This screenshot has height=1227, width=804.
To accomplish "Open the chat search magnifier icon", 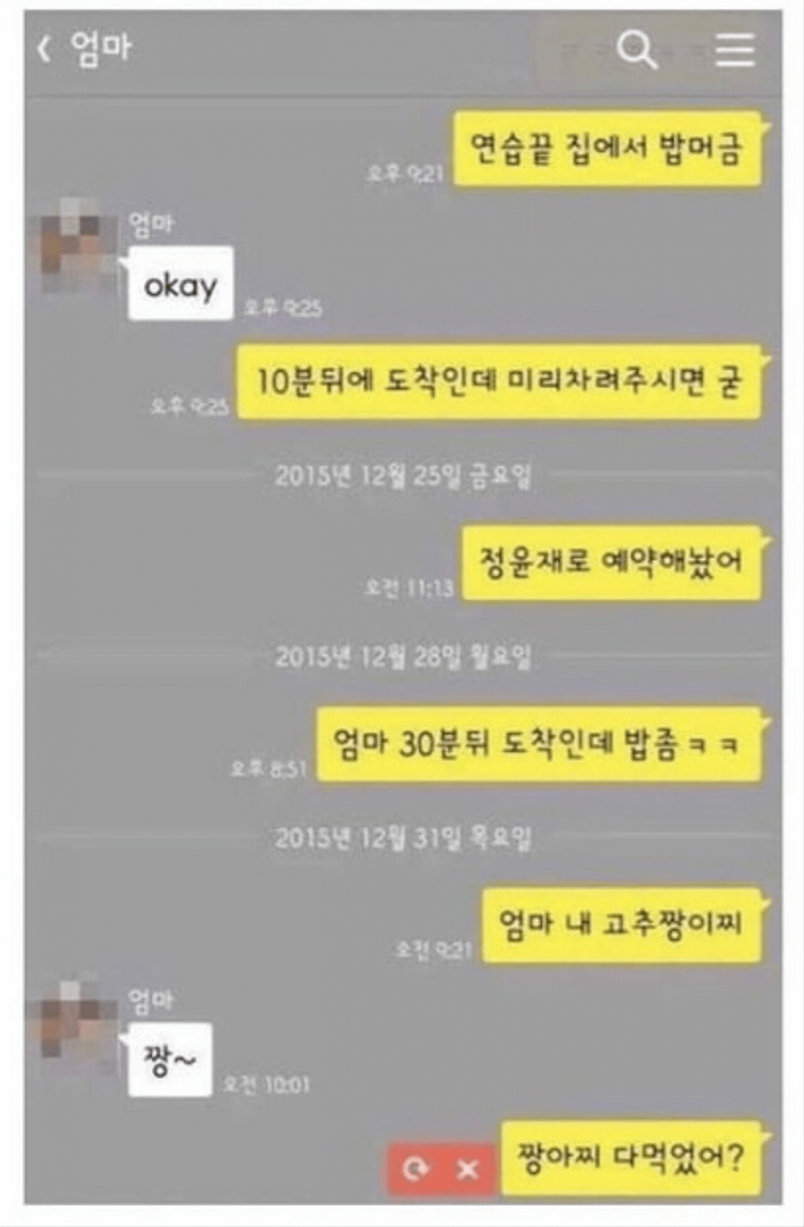I will click(636, 50).
